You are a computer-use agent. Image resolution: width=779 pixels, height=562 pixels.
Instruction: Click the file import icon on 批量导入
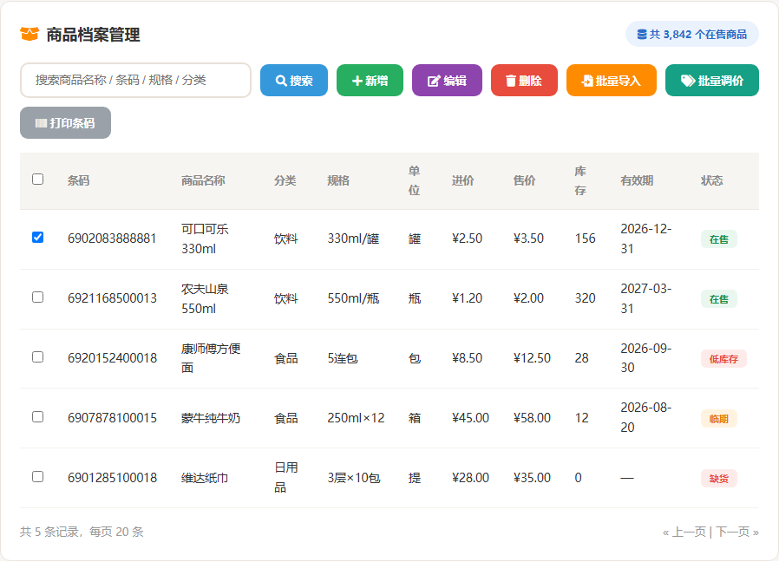(587, 81)
